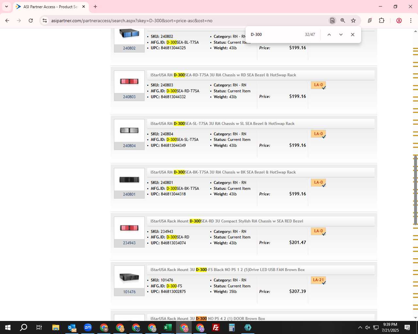
Task: Close the ASI Partner Access tab
Action: click(x=84, y=7)
